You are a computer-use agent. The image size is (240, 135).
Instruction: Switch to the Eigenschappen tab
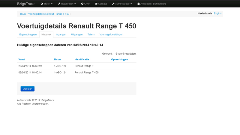28,34
